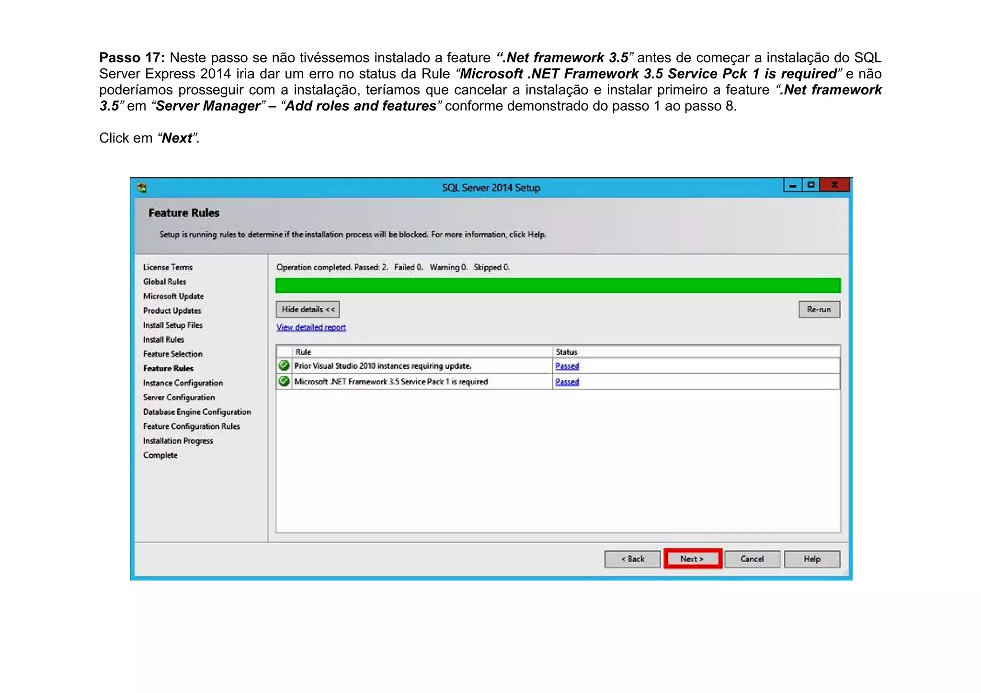Click the Status column header
The height and width of the screenshot is (693, 981).
tap(696, 352)
